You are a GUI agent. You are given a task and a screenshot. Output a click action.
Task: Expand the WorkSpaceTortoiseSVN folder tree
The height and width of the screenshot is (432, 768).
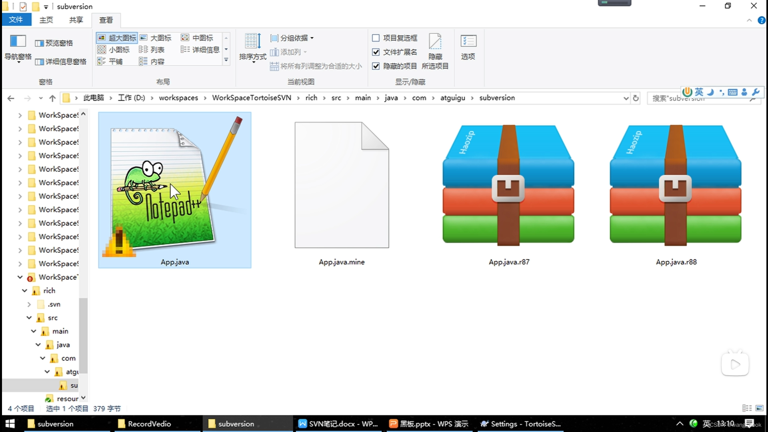tap(20, 276)
